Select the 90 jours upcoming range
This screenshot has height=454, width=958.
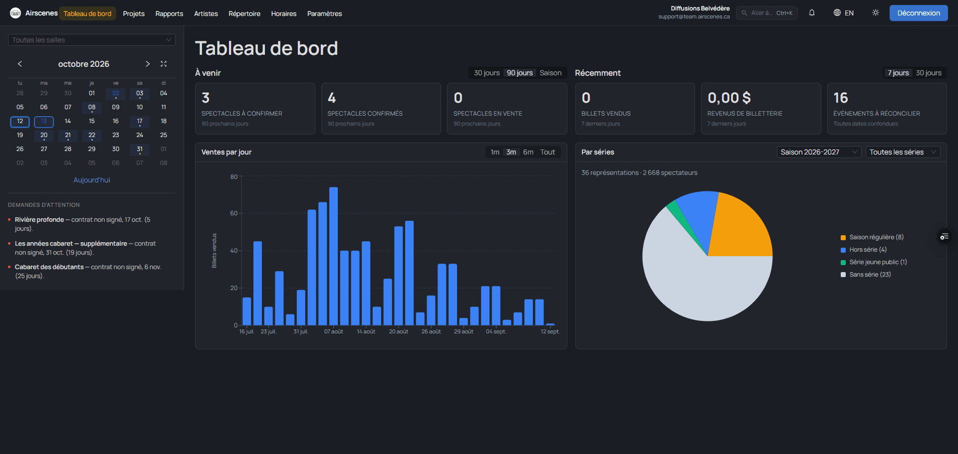[x=519, y=73]
